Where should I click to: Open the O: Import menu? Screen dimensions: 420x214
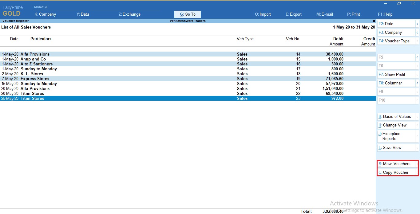coord(263,14)
